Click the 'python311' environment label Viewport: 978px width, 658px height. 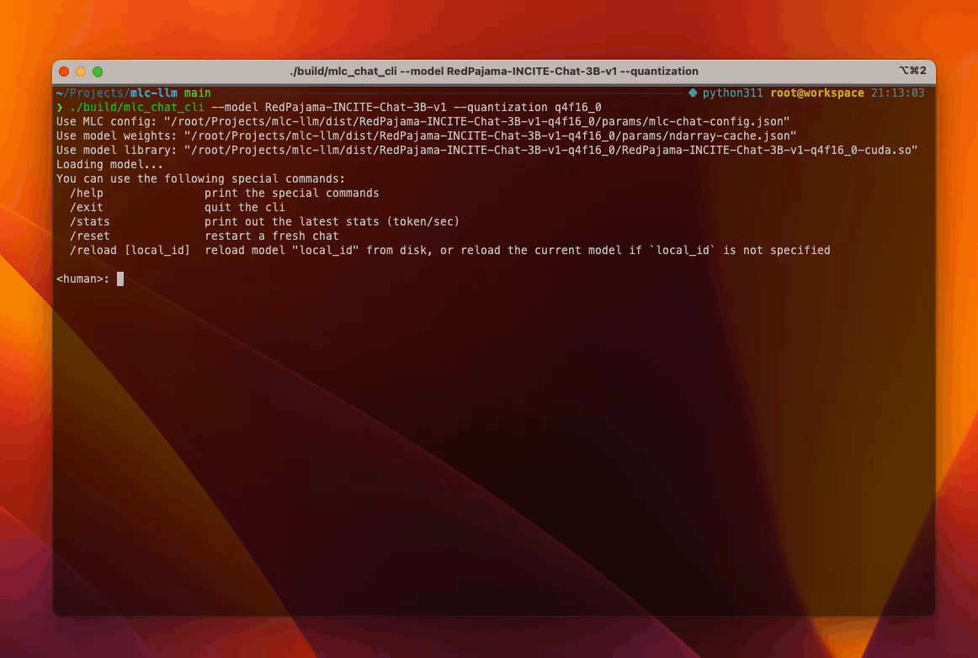[733, 93]
